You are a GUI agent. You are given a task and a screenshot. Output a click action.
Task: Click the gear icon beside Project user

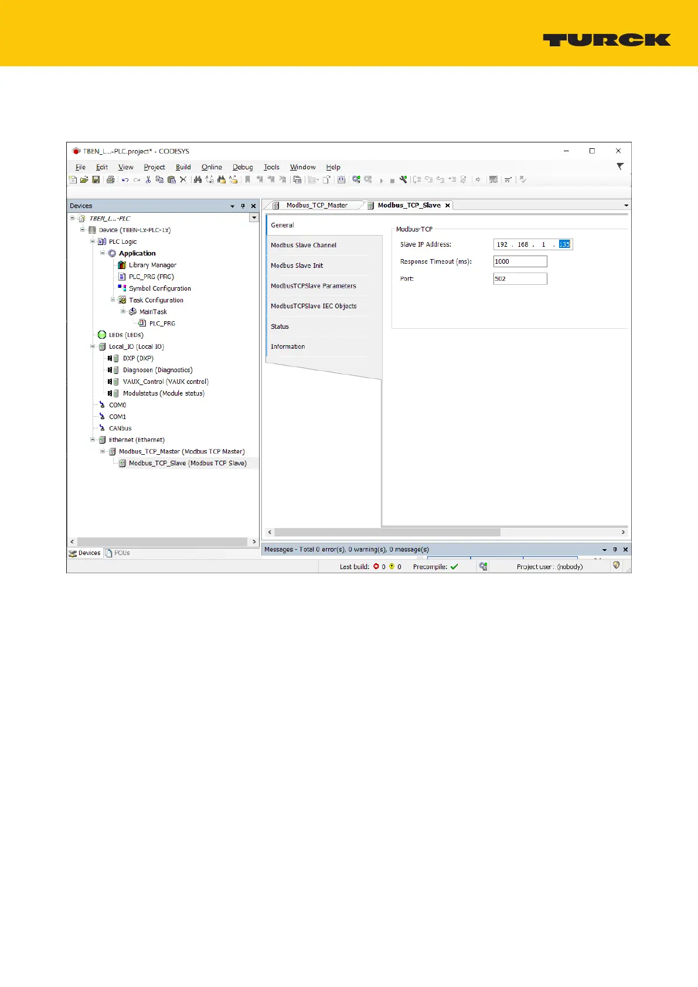[x=483, y=566]
